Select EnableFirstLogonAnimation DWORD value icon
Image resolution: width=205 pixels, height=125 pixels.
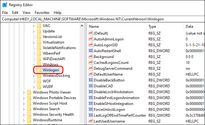90,98
